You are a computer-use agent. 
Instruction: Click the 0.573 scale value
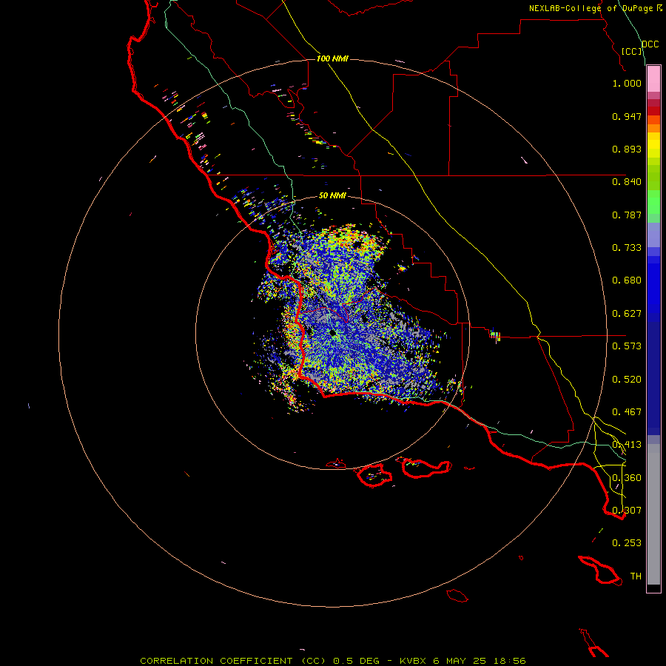627,346
